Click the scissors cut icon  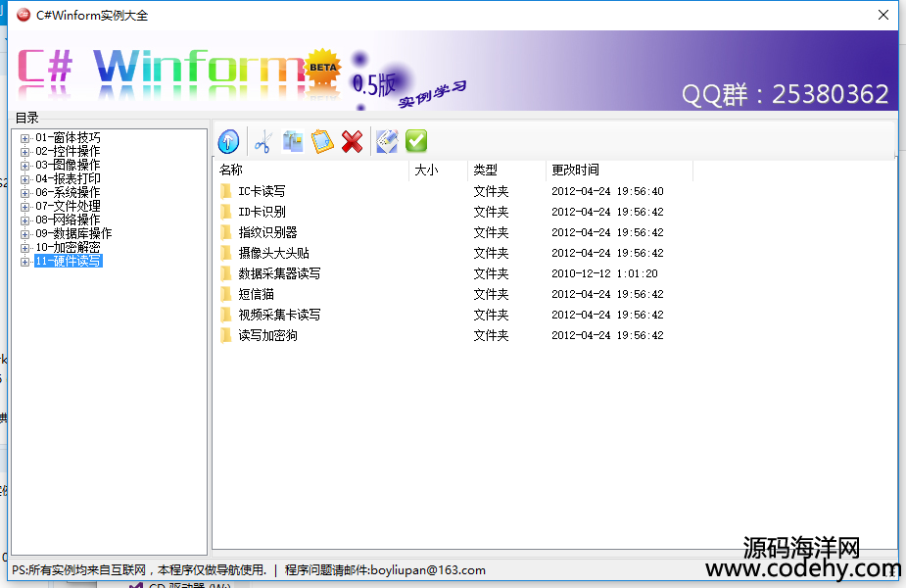[262, 142]
